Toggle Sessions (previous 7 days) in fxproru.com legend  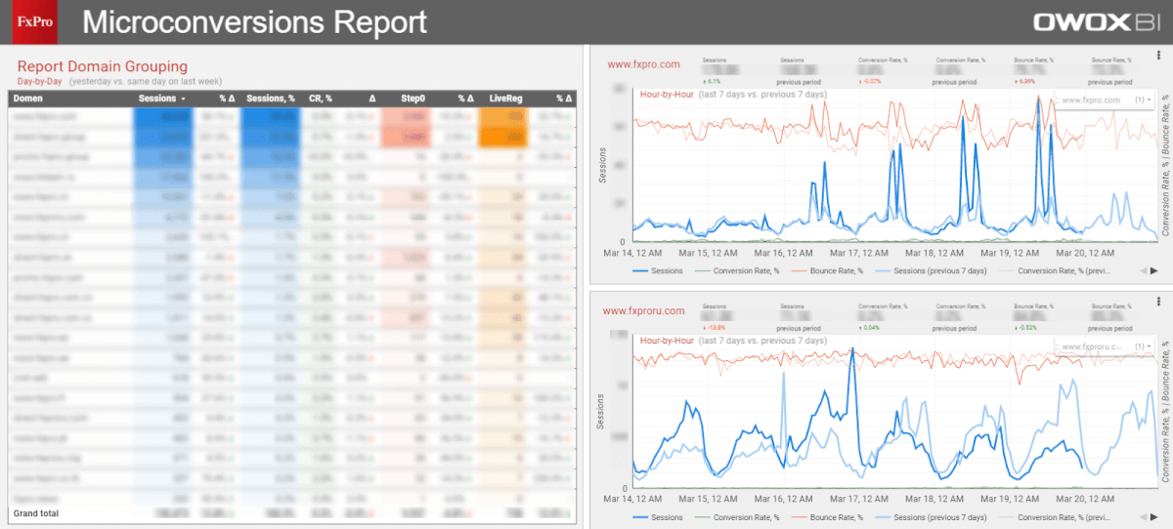click(x=930, y=517)
